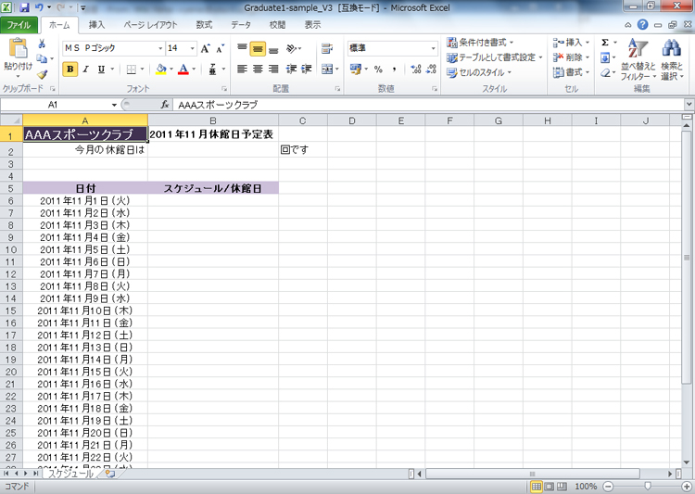Open 挿入 cells insert dropdown

pyautogui.click(x=571, y=43)
